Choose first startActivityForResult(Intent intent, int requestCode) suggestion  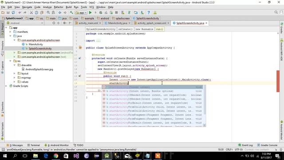pyautogui.click(x=152, y=103)
